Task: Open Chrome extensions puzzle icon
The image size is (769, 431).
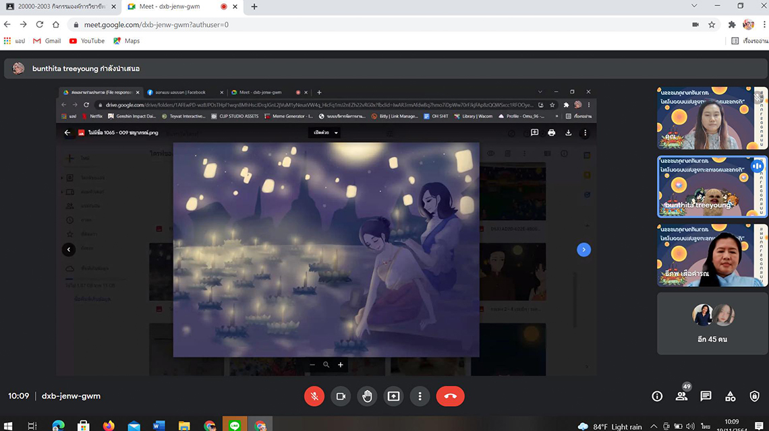Action: (x=732, y=24)
